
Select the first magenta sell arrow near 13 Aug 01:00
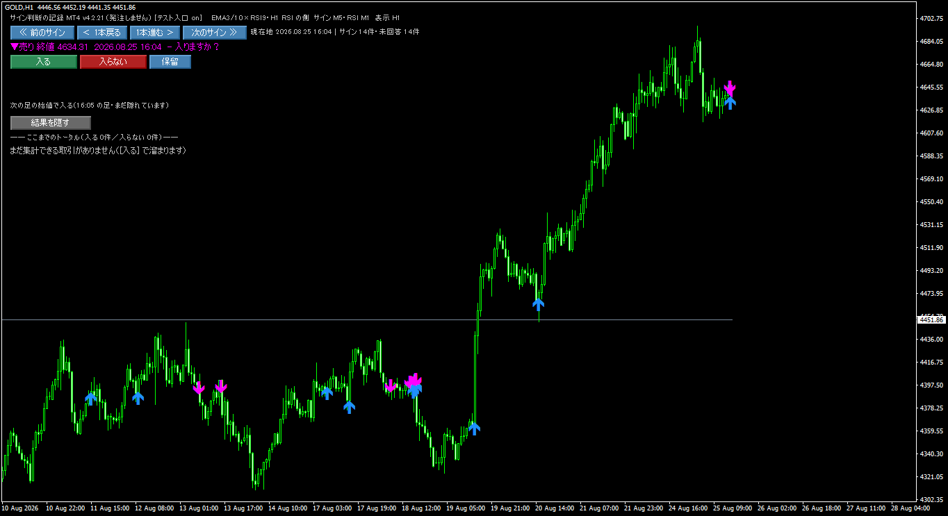199,388
